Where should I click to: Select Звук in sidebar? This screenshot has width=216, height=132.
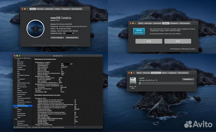[19, 89]
